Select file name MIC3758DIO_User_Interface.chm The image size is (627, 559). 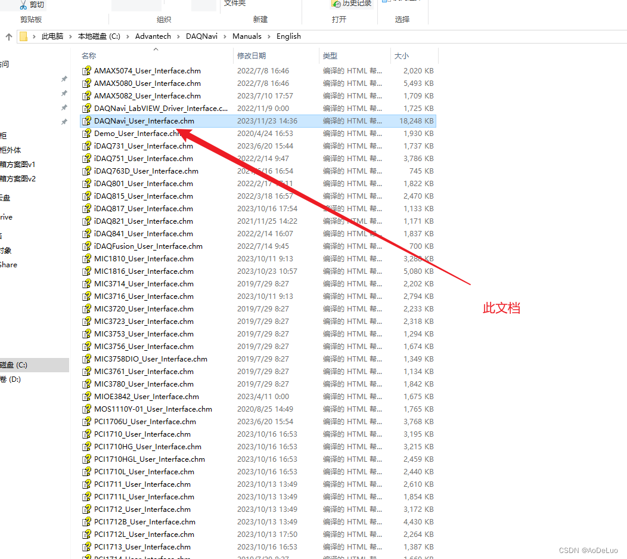pyautogui.click(x=151, y=359)
